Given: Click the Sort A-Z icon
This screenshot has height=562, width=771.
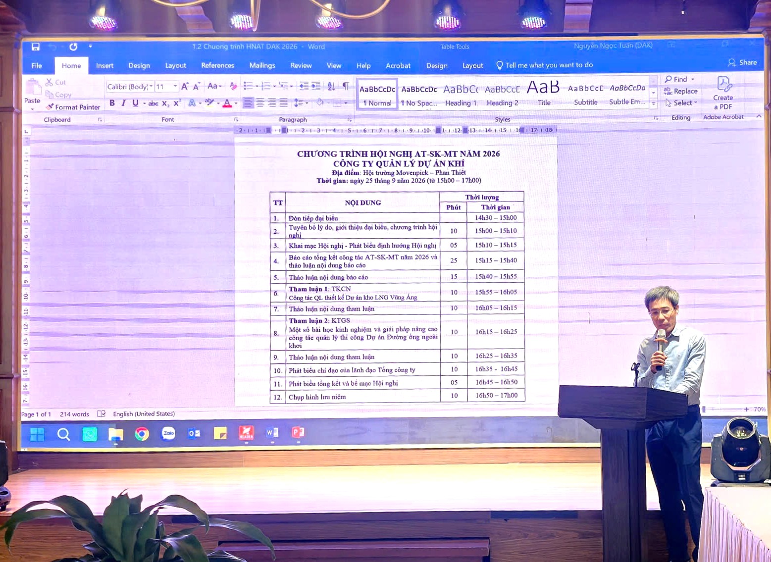Looking at the screenshot, I should click(x=331, y=86).
